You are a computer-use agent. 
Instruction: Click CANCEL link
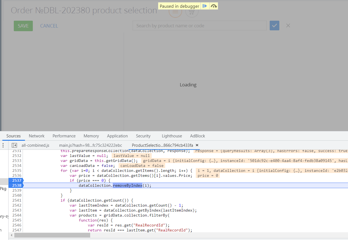coord(49,26)
